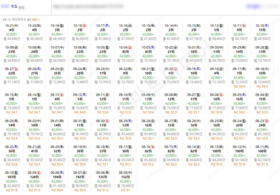Click the monthly count 월 70,700건
This screenshot has height=195, width=280.
click(262, 61)
